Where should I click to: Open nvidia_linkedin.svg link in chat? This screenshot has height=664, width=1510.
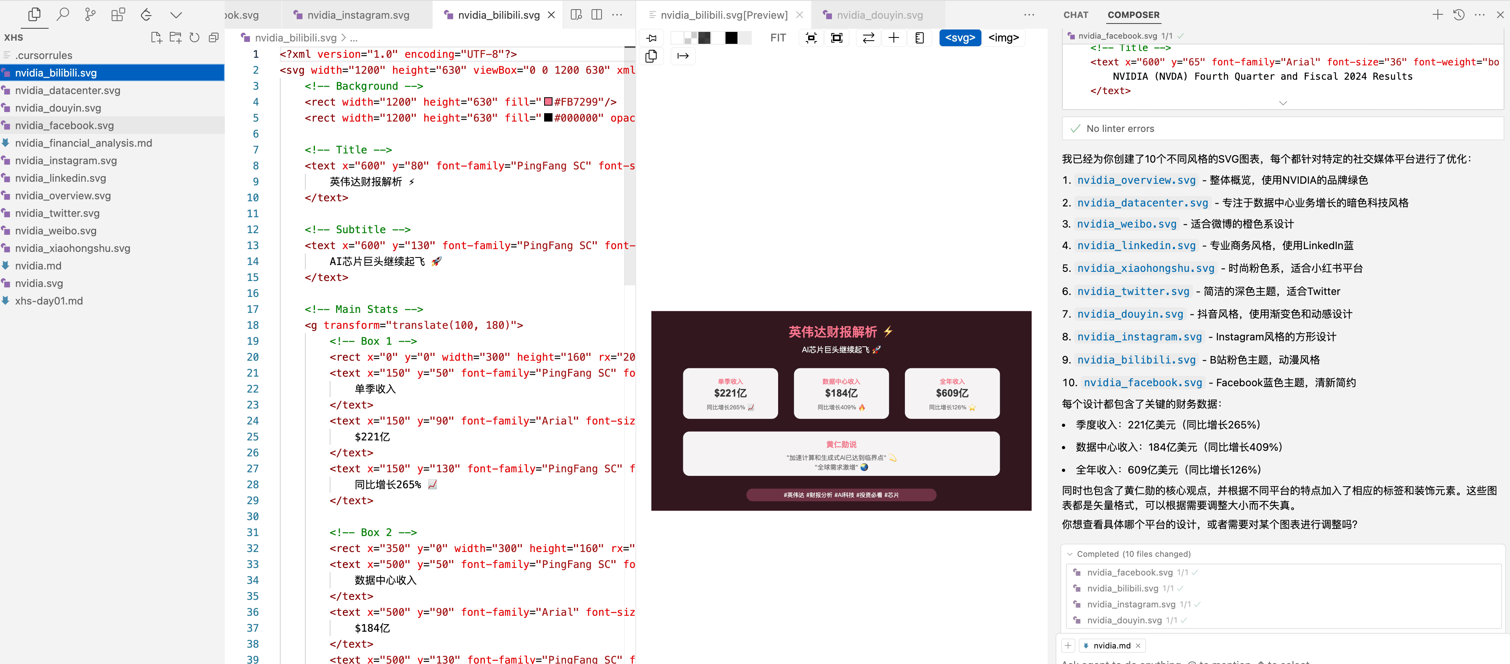1136,246
